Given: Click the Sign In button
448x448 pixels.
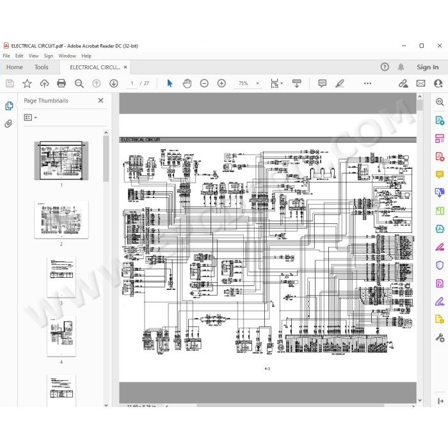Looking at the screenshot, I should coord(428,67).
